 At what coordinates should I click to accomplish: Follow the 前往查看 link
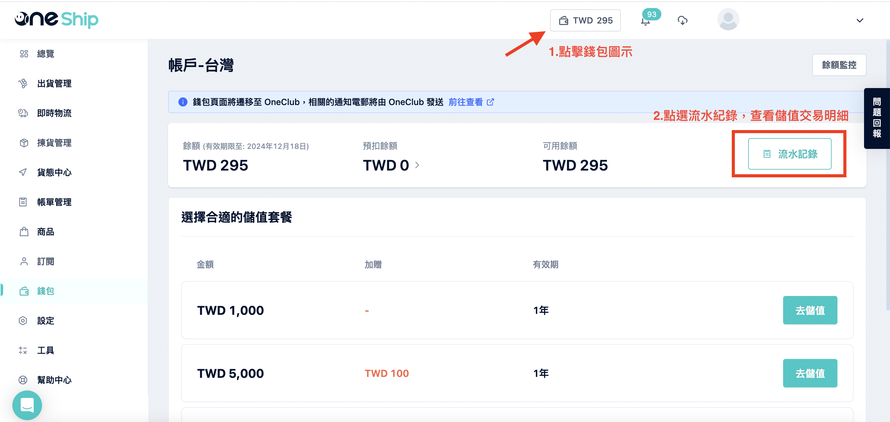[x=465, y=102]
